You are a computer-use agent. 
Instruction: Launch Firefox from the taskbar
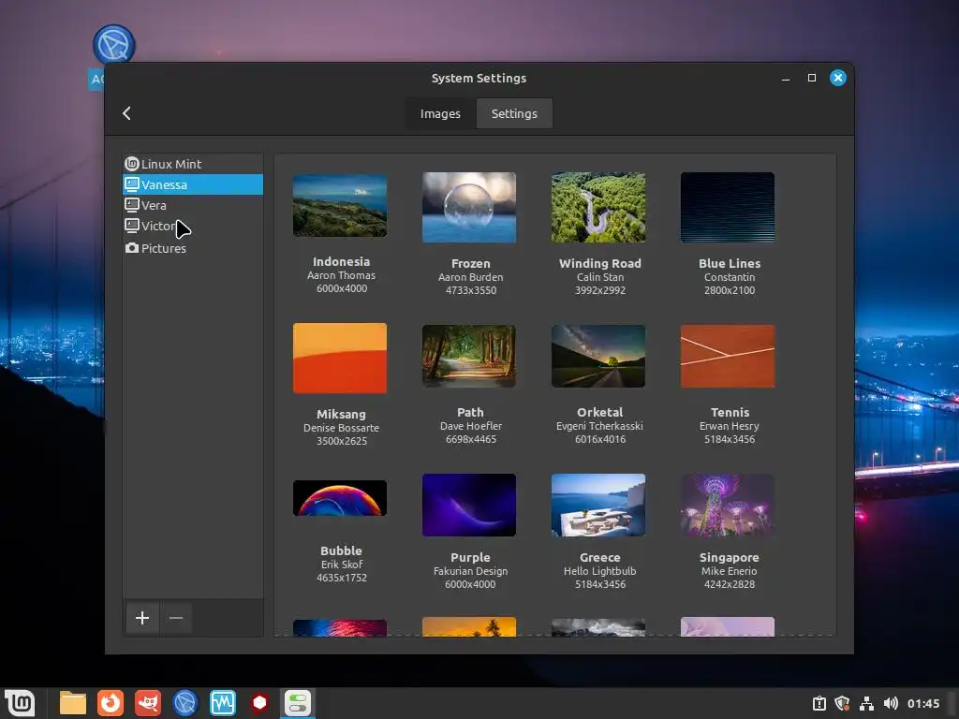click(111, 703)
